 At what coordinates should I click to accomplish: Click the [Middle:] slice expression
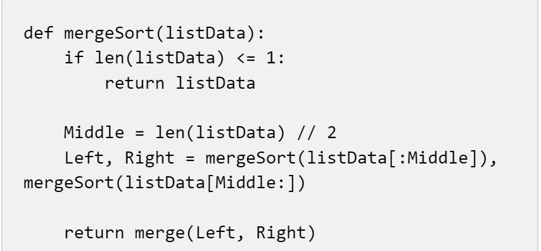[x=251, y=183]
